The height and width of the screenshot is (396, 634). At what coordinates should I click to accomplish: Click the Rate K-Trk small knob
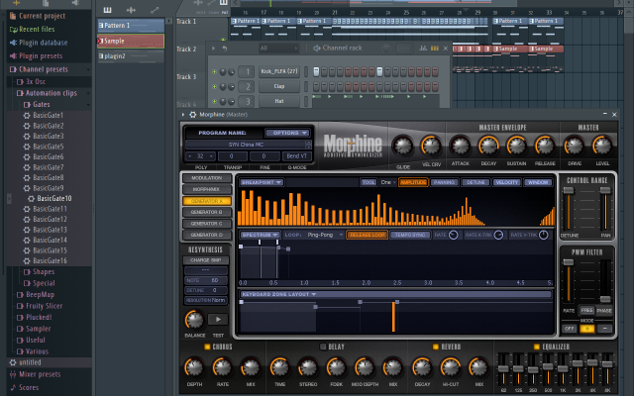tap(498, 235)
